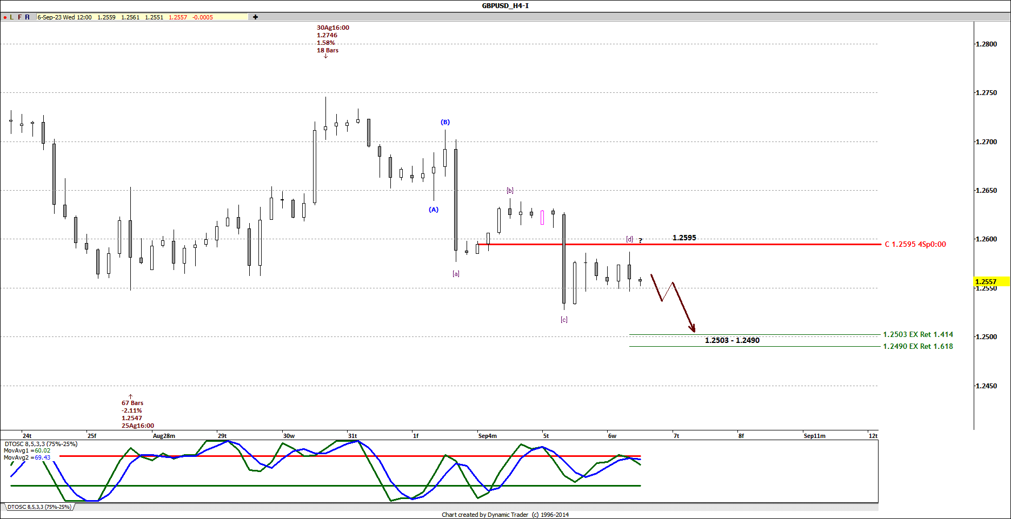The image size is (1011, 519).
Task: Click the 1.2450 price axis label
Action: tap(986, 386)
